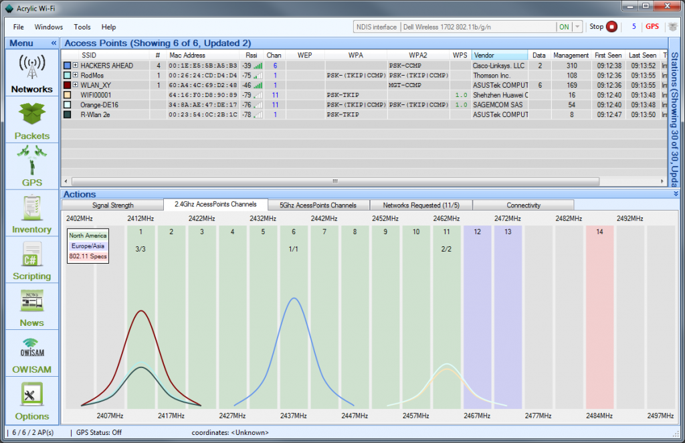Toggle the wireless interface ON switch
The width and height of the screenshot is (685, 443).
(564, 27)
